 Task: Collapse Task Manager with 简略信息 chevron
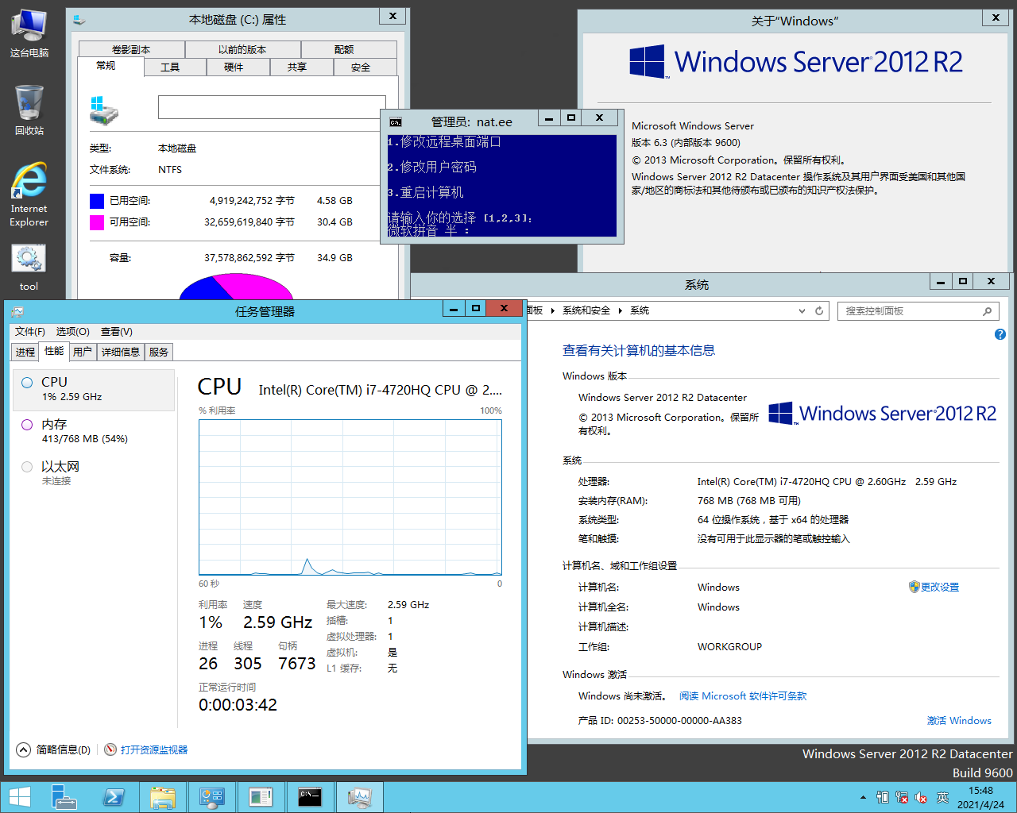24,749
